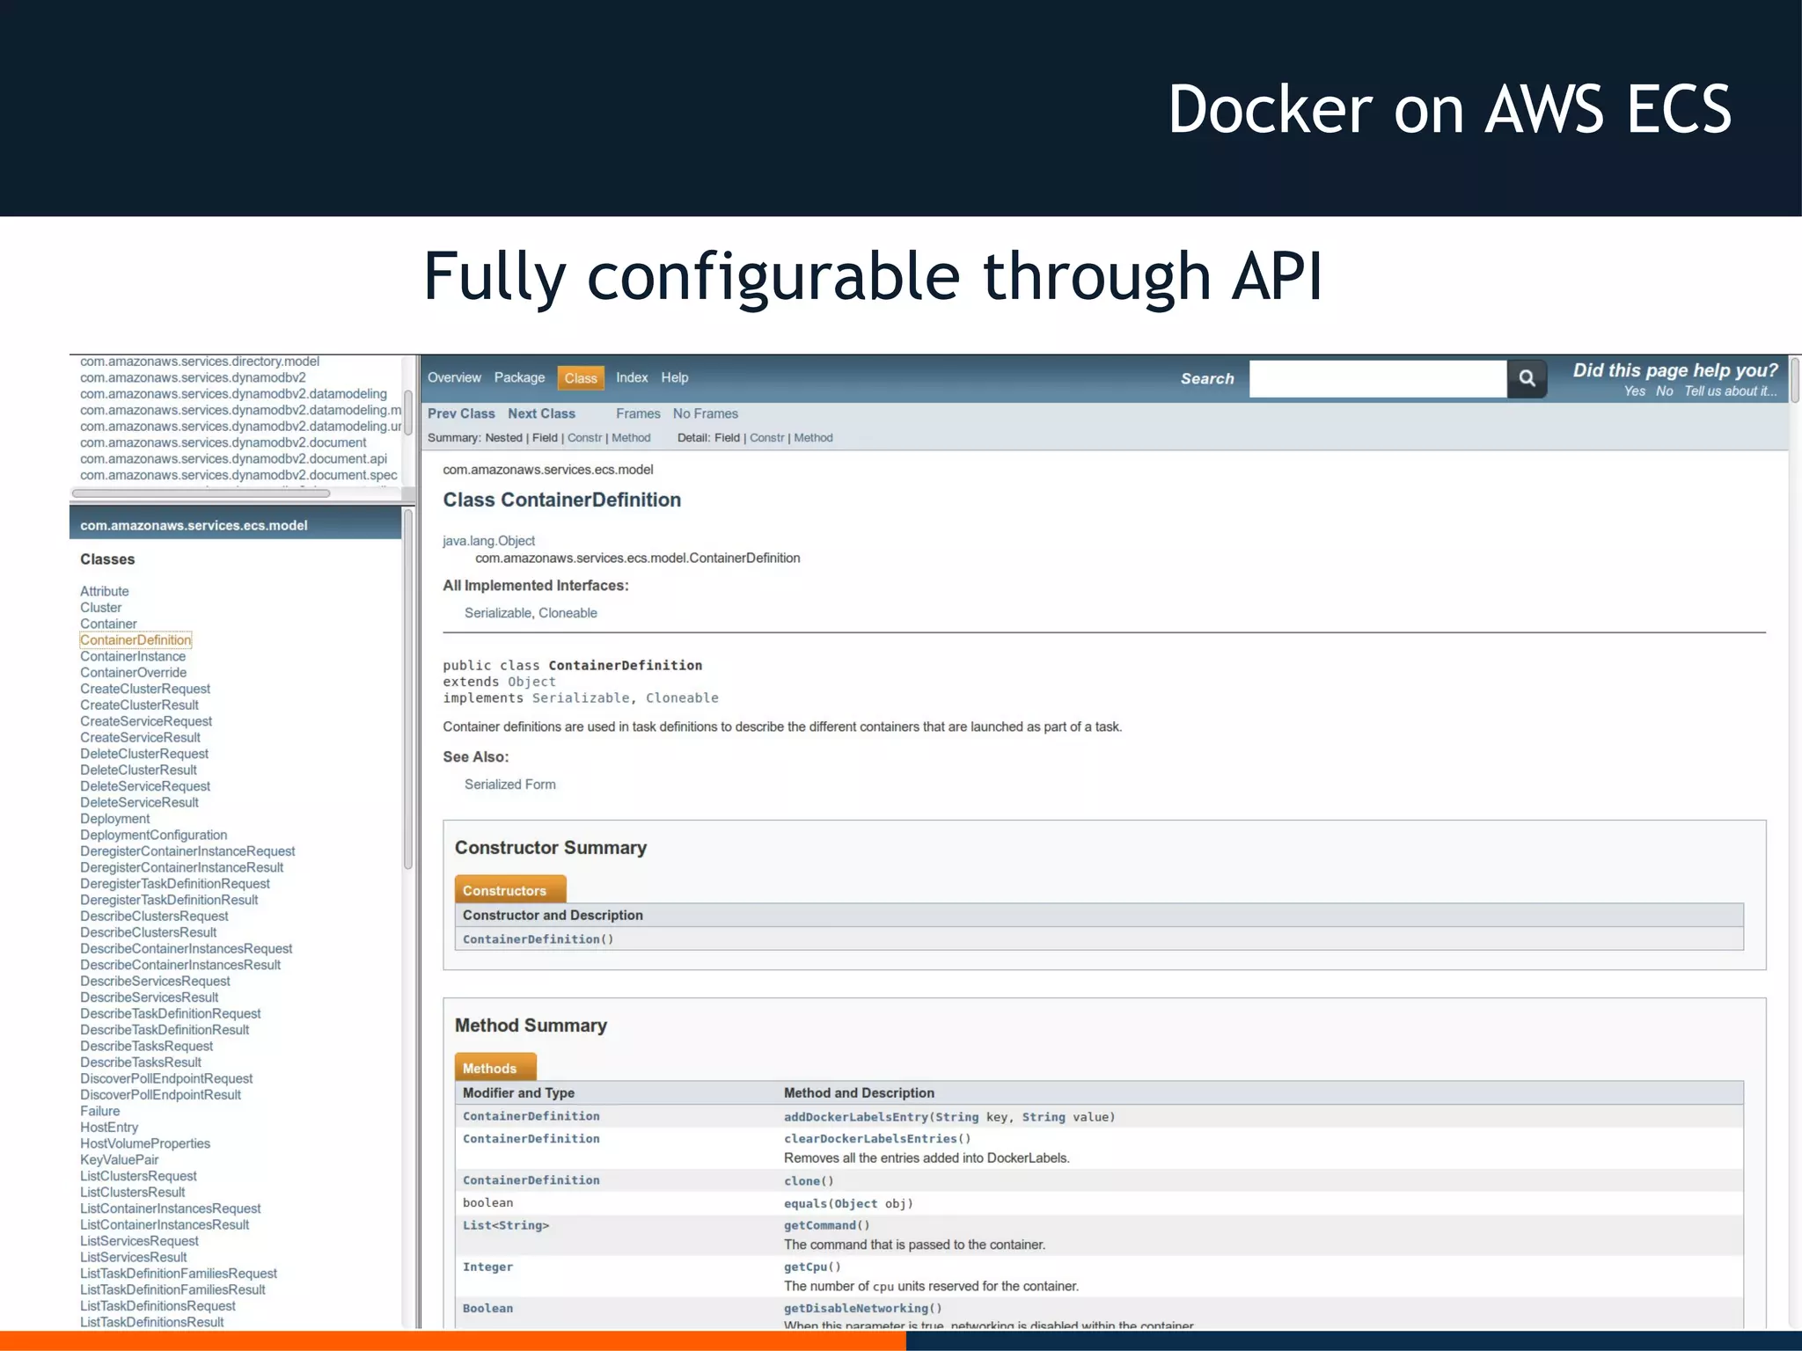The height and width of the screenshot is (1351, 1802).
Task: Open the ContainerDefinition class in list
Action: click(136, 640)
